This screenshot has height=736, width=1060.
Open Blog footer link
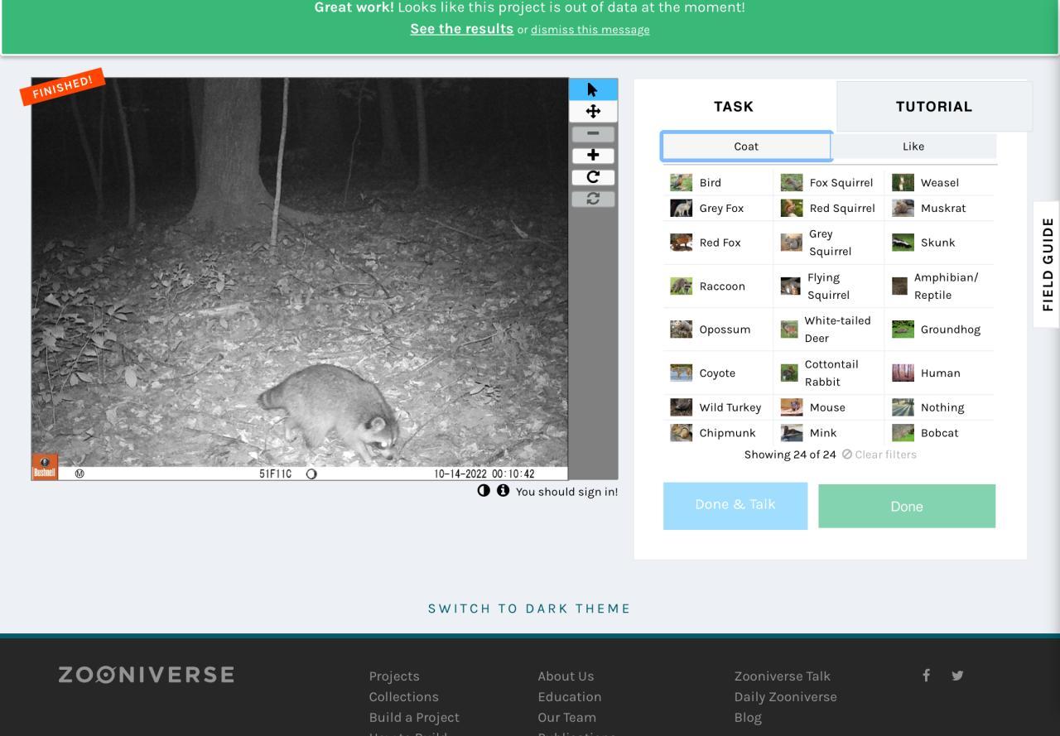(x=748, y=718)
